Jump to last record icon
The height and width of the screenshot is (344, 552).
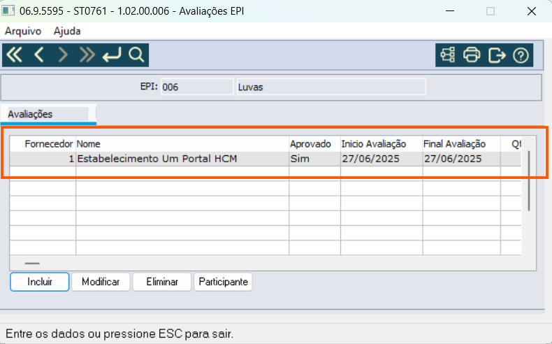(x=87, y=55)
